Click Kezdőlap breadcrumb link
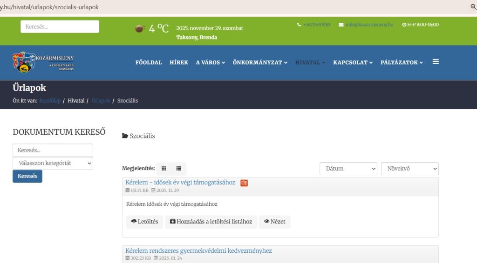 [x=50, y=101]
